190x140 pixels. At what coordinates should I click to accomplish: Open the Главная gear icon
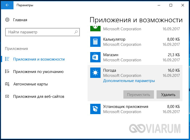(7, 20)
